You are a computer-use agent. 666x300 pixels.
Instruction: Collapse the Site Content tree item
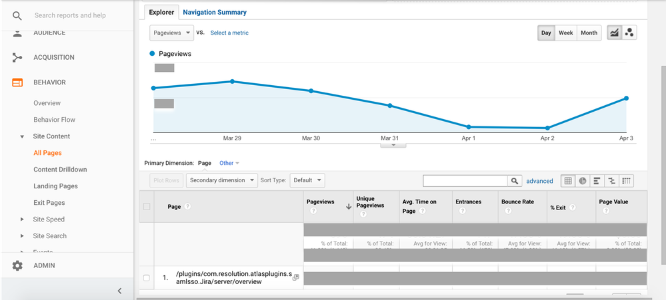point(22,136)
